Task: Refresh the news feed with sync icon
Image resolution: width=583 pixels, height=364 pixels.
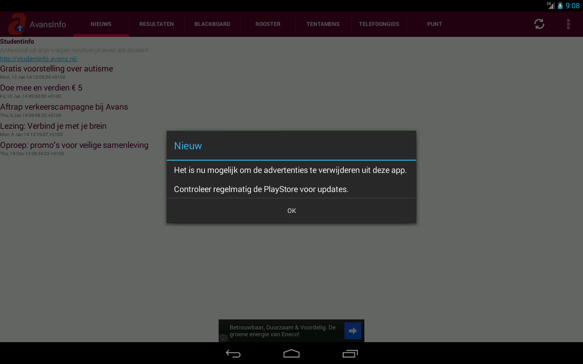Action: 539,24
